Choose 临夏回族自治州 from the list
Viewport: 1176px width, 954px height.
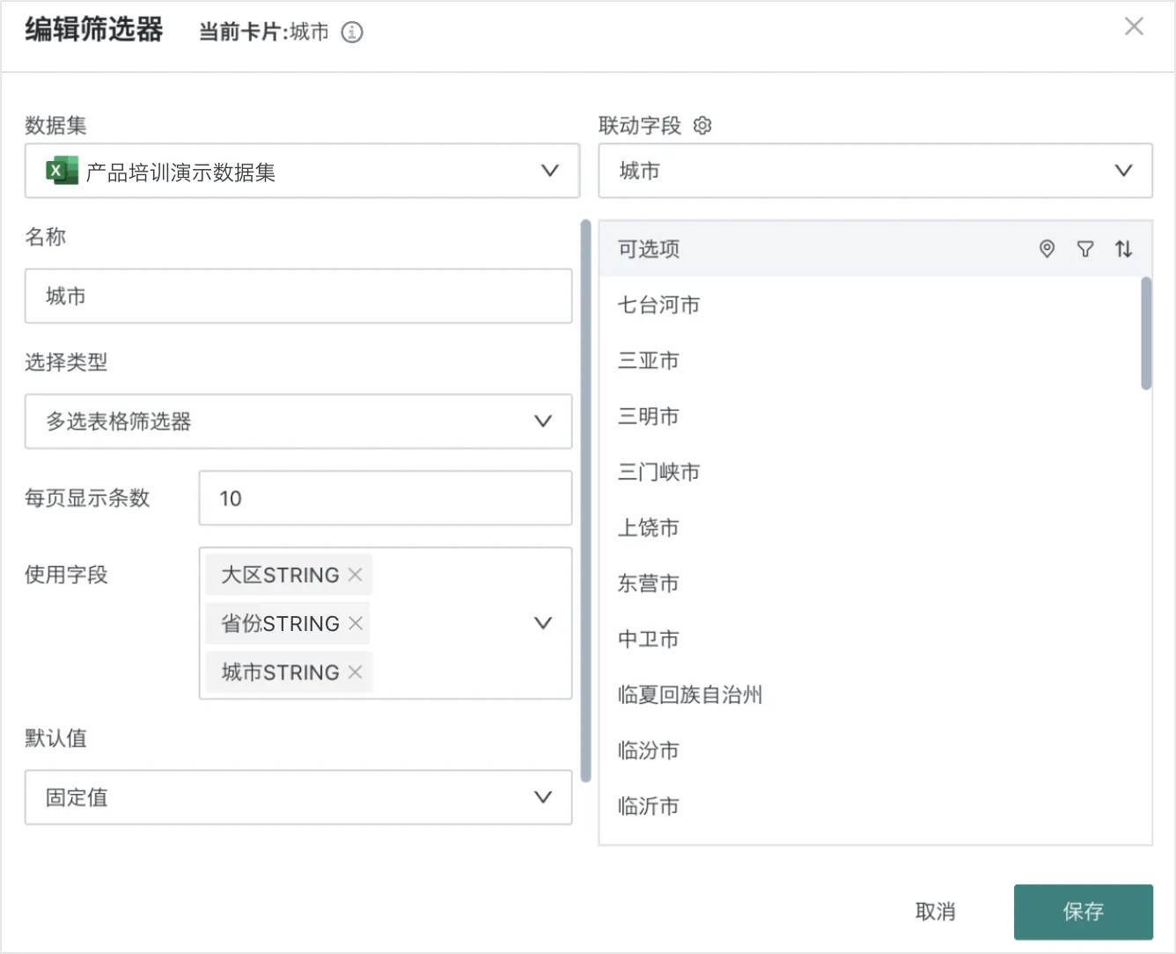pos(690,695)
